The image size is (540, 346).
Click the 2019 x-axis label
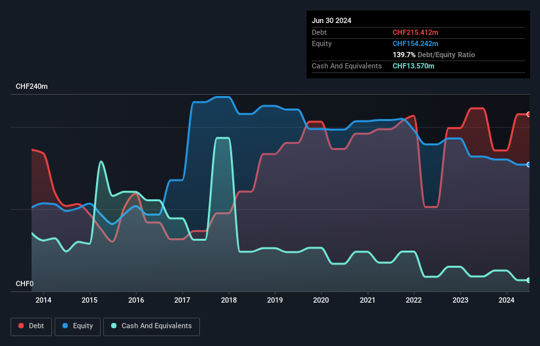pos(275,300)
